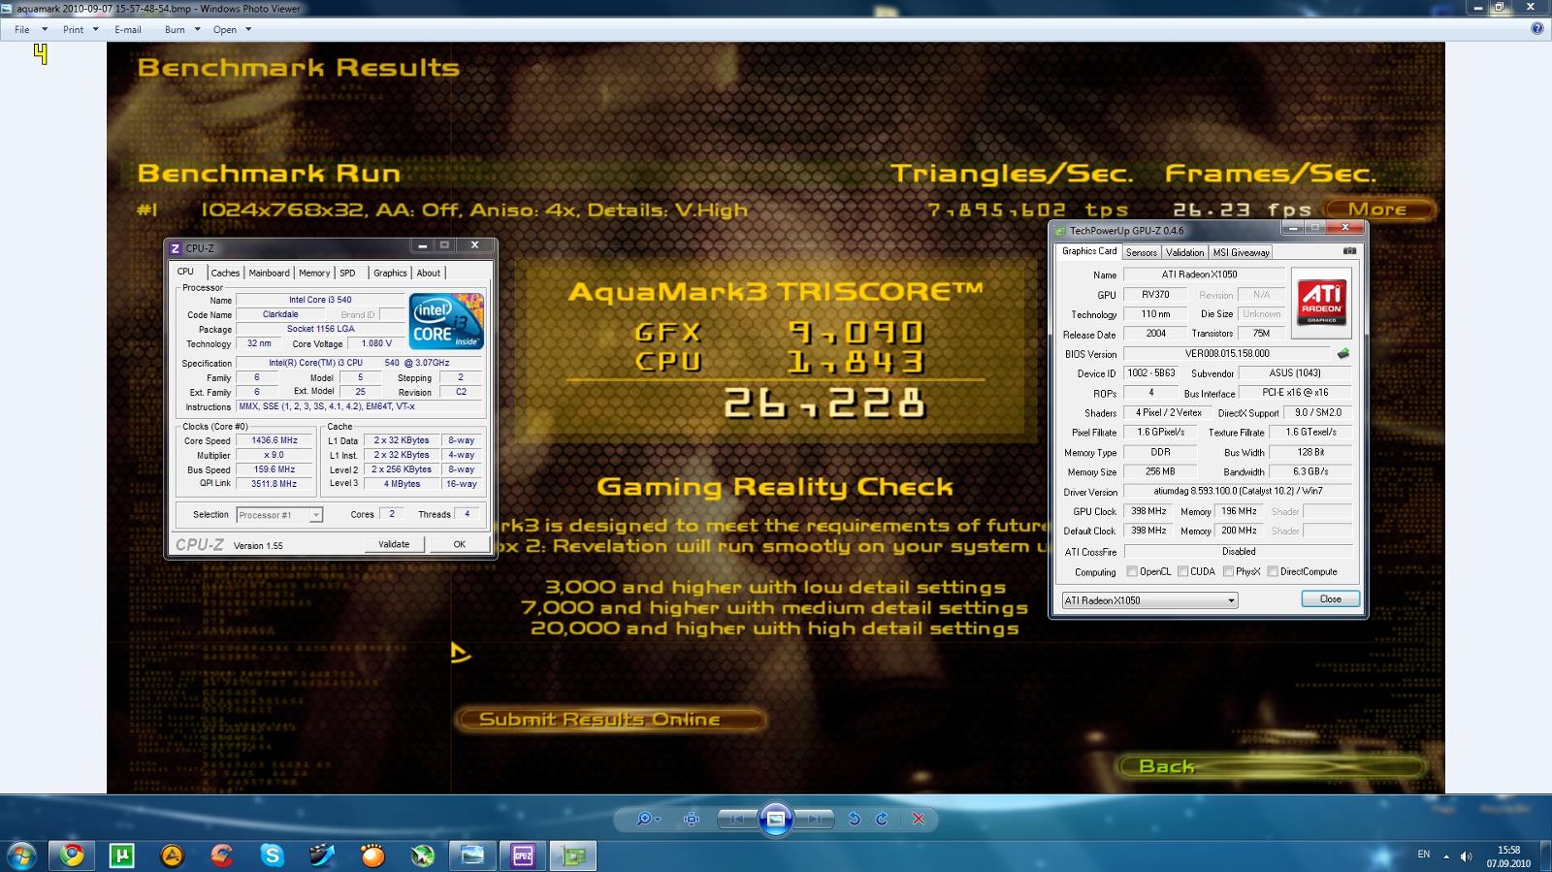The height and width of the screenshot is (872, 1552).
Task: Switch to the Mainboard tab in CPU-Z
Action: click(269, 273)
